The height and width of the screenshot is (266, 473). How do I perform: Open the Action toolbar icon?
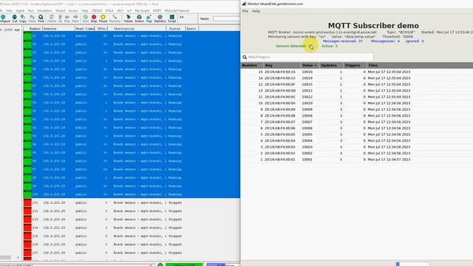(x=139, y=18)
